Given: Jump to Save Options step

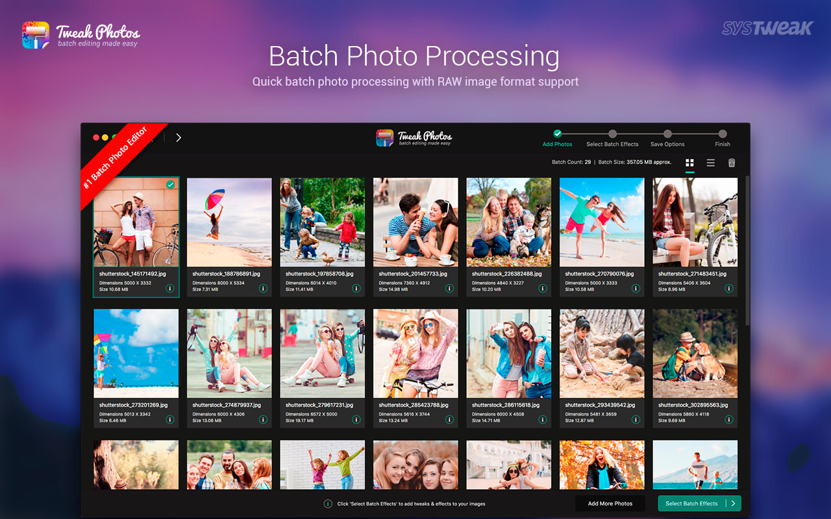Looking at the screenshot, I should (667, 134).
